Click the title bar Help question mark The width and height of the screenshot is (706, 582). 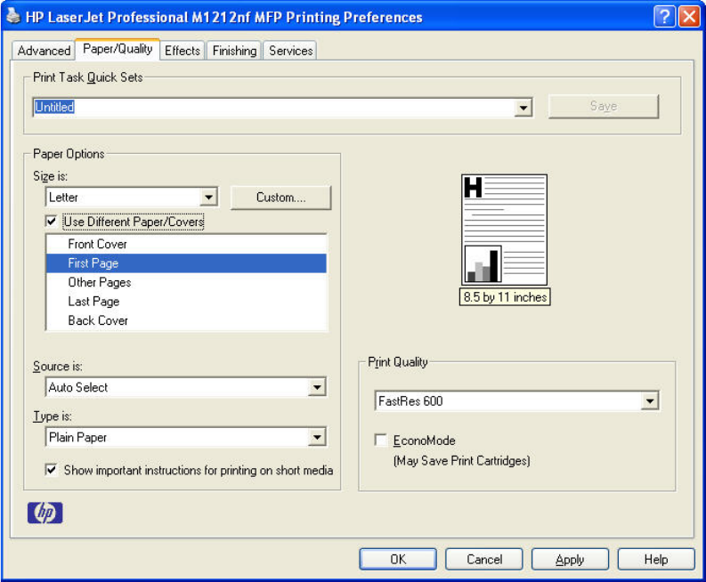click(x=664, y=16)
